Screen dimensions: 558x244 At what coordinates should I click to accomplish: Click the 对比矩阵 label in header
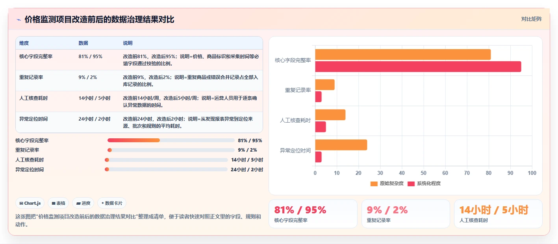click(531, 19)
